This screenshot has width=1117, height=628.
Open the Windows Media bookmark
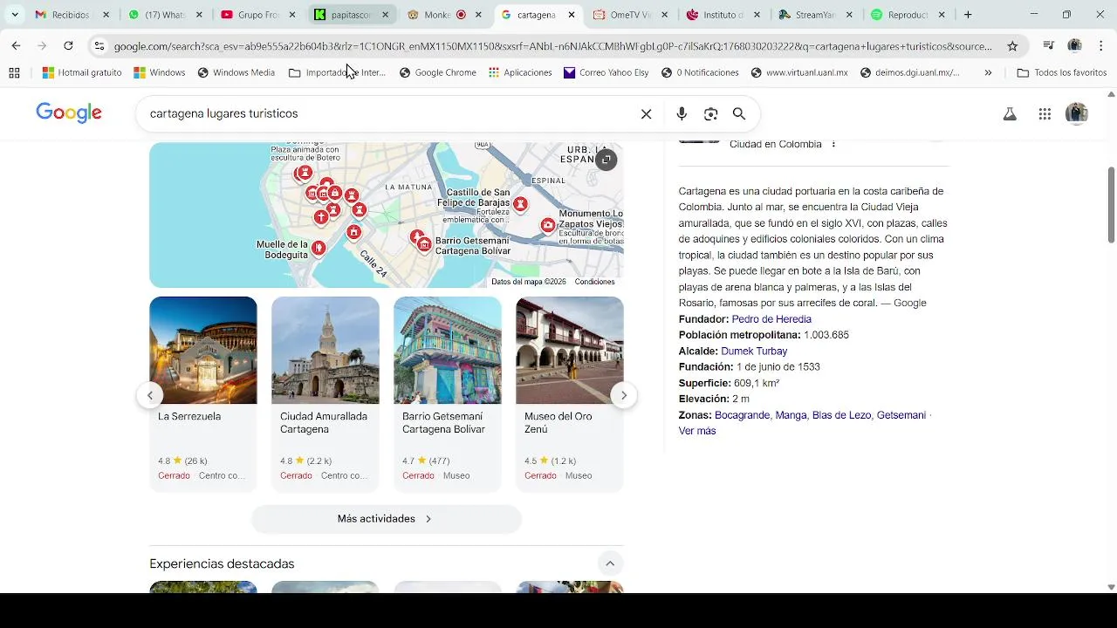click(x=236, y=72)
